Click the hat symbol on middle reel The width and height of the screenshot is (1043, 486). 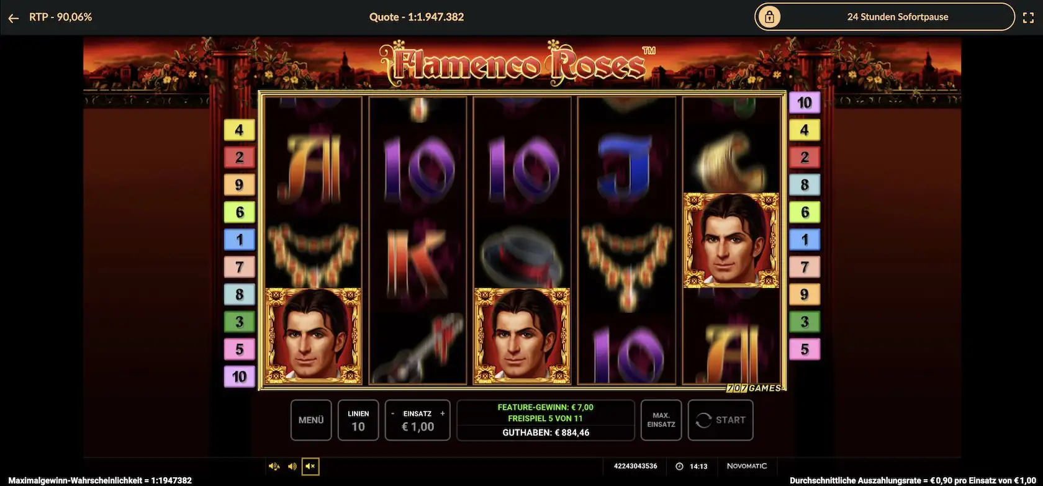[521, 256]
